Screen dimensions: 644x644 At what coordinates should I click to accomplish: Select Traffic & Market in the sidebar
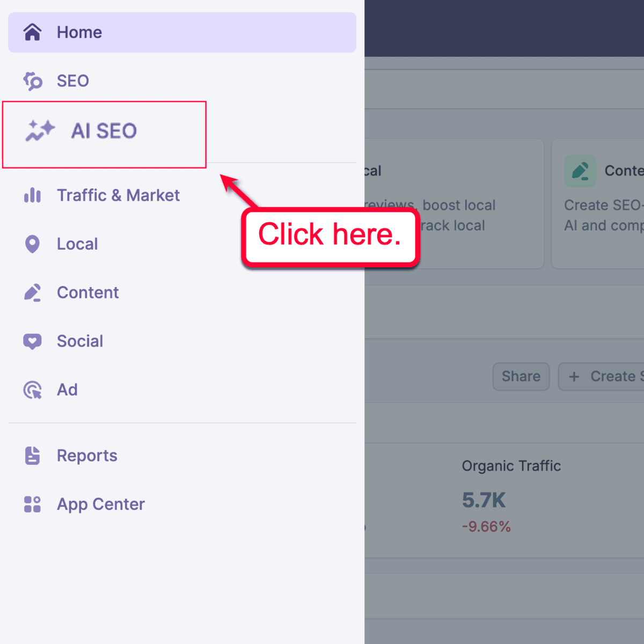coord(118,195)
